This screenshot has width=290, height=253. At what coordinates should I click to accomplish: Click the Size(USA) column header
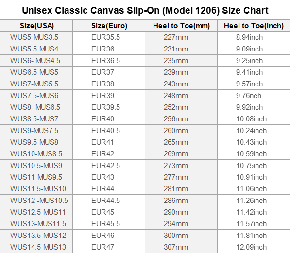click(x=36, y=26)
